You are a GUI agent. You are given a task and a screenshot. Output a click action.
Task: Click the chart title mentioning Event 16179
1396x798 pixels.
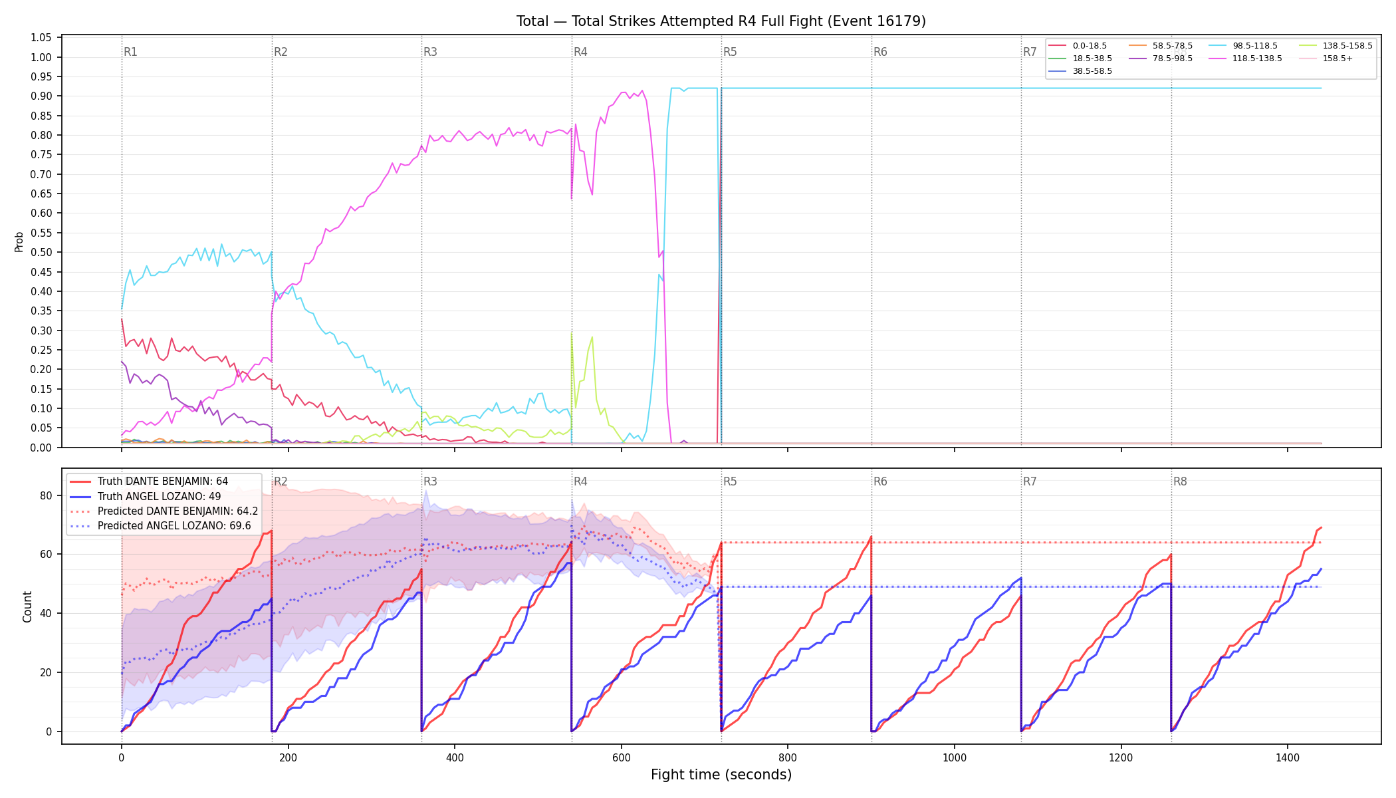coord(721,21)
